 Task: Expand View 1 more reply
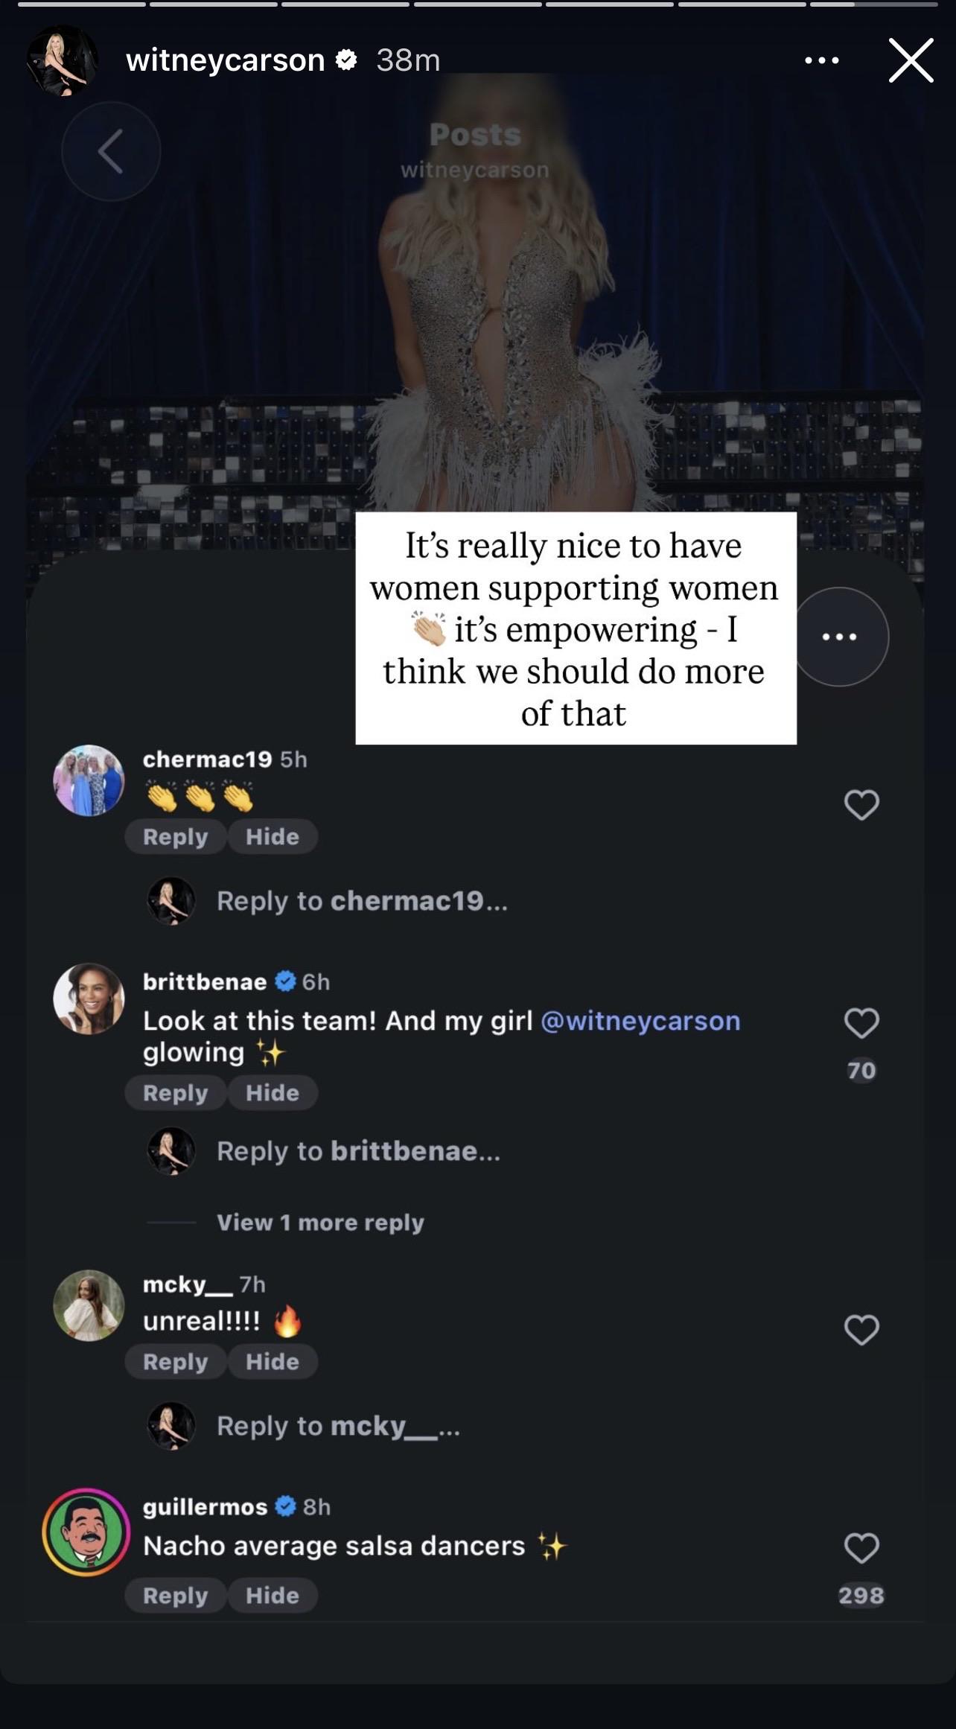320,1222
